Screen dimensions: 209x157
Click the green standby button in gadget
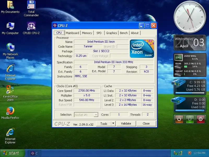point(190,119)
